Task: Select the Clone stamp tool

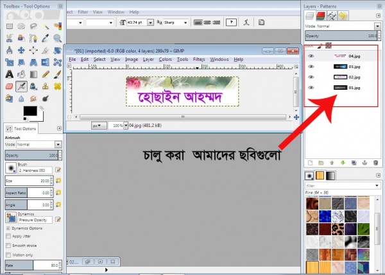Action: 46,87
